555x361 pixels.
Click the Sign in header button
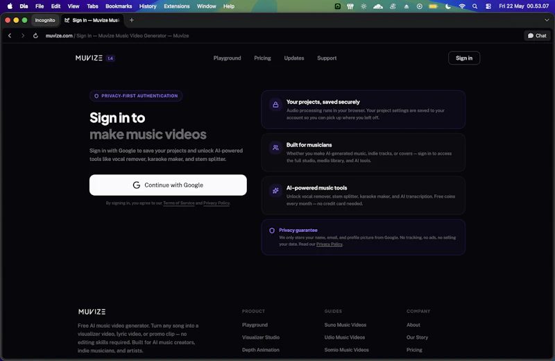tap(463, 58)
